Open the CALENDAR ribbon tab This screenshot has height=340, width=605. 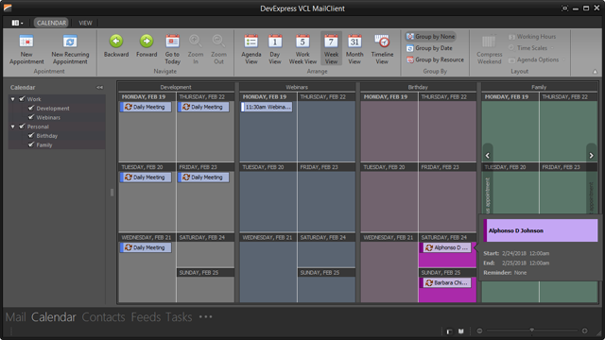pos(51,23)
